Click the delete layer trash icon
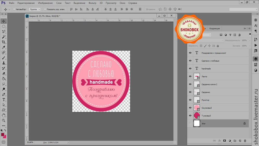259x146 pixels. tap(245, 141)
